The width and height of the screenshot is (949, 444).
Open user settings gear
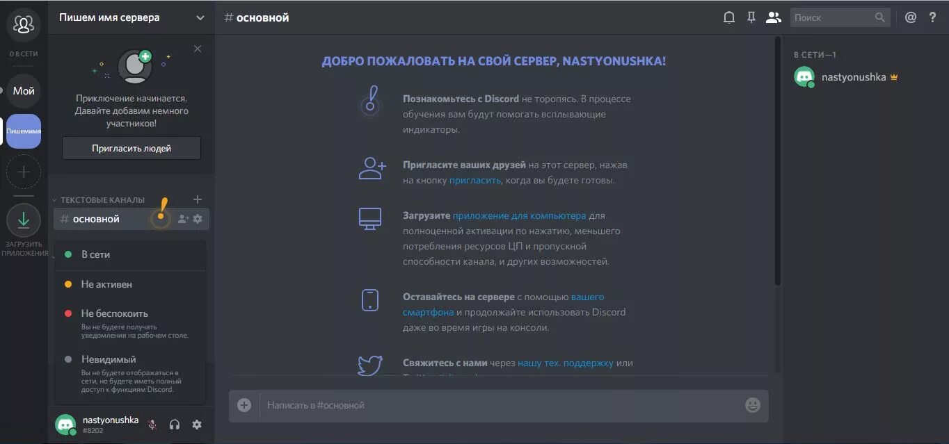pos(197,425)
